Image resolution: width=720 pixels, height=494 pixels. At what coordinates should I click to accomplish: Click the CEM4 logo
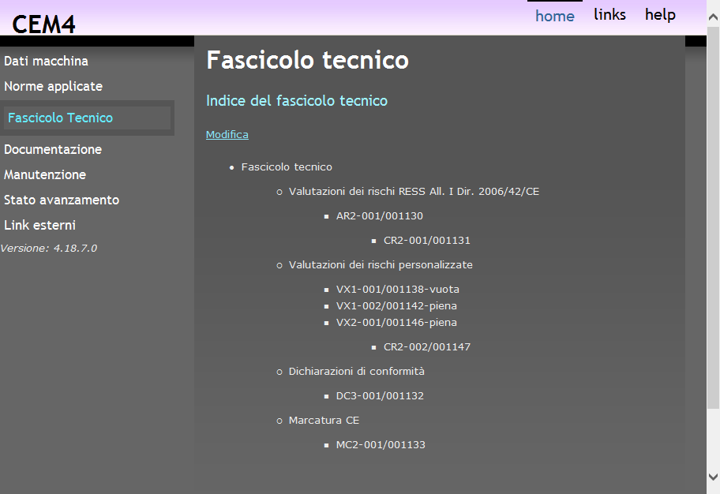tap(43, 23)
